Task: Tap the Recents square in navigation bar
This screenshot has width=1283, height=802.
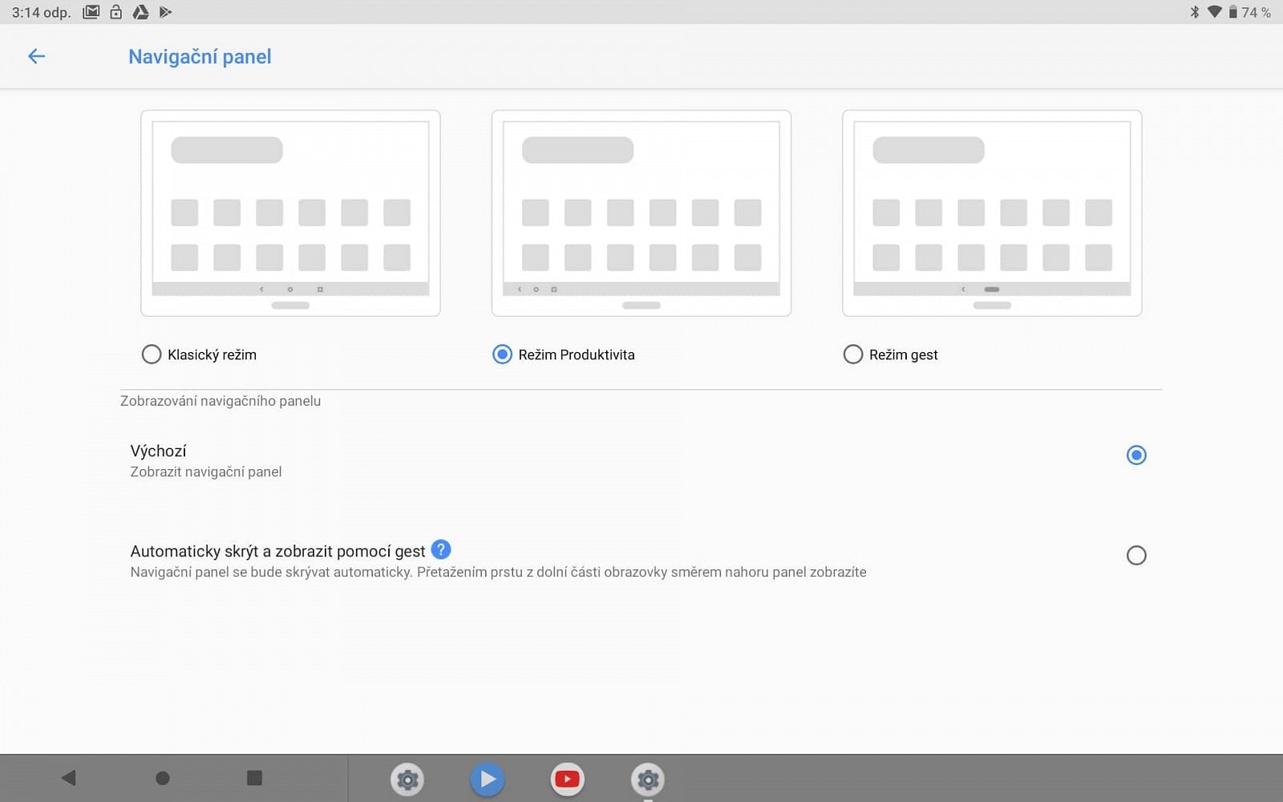Action: pos(254,777)
